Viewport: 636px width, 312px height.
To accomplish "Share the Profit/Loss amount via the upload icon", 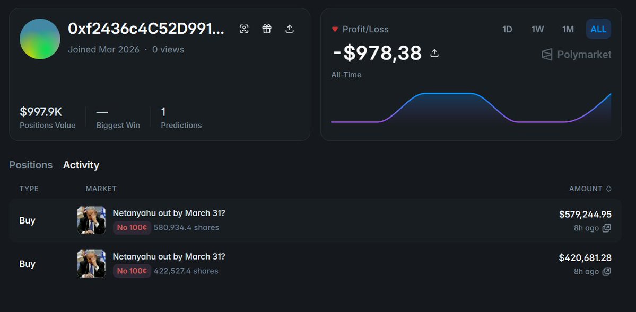I will pyautogui.click(x=434, y=53).
